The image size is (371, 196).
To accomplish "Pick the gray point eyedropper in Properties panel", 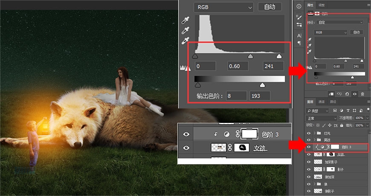I will 309,45.
